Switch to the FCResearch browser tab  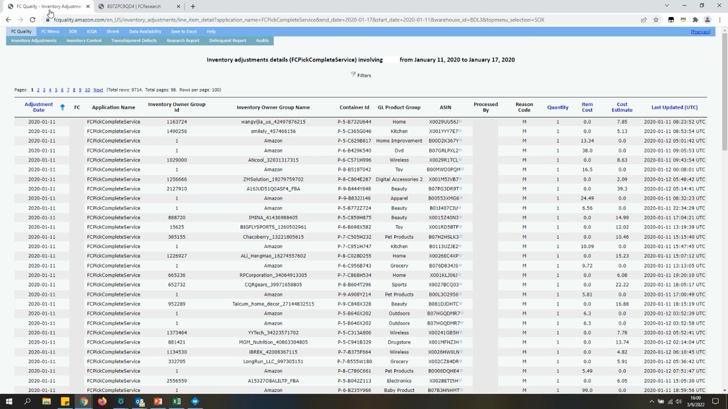coord(140,6)
